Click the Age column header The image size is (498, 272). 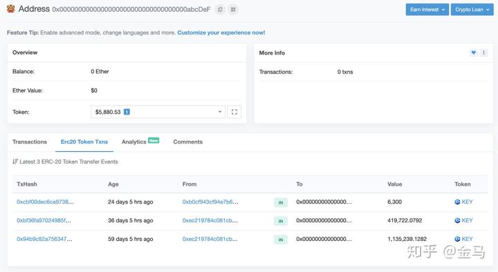tap(113, 184)
